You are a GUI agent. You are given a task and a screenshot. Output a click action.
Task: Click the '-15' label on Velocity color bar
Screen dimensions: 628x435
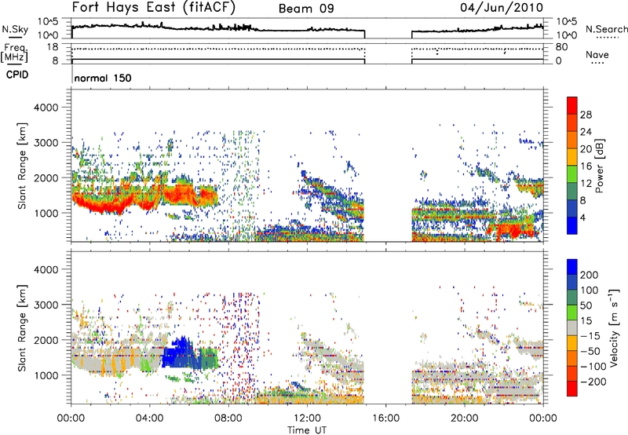tap(590, 336)
